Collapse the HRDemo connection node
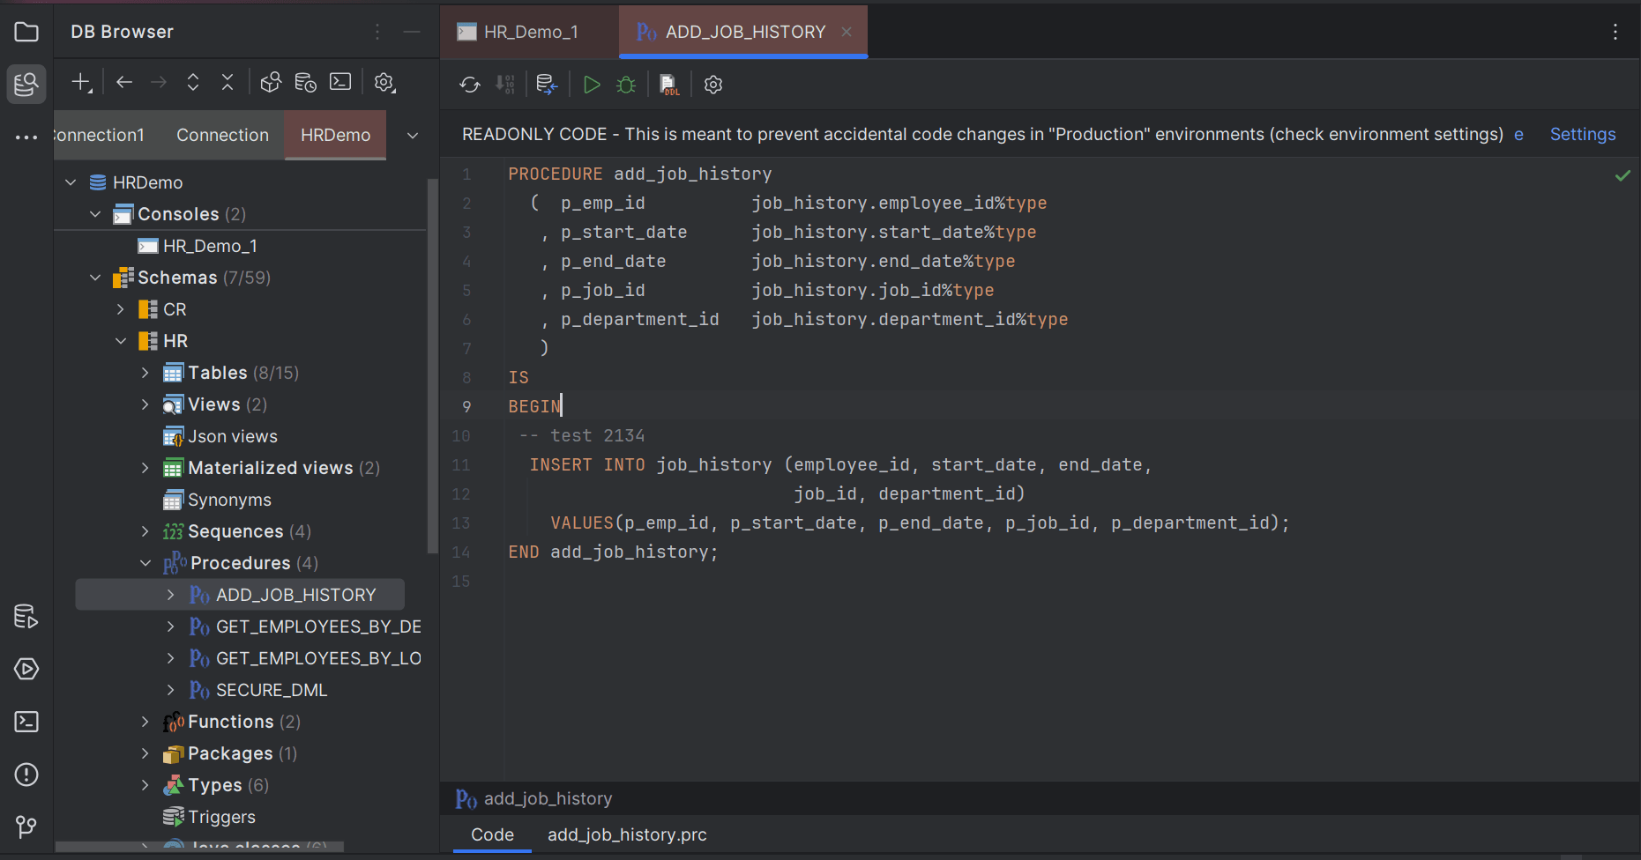This screenshot has width=1641, height=860. point(71,182)
